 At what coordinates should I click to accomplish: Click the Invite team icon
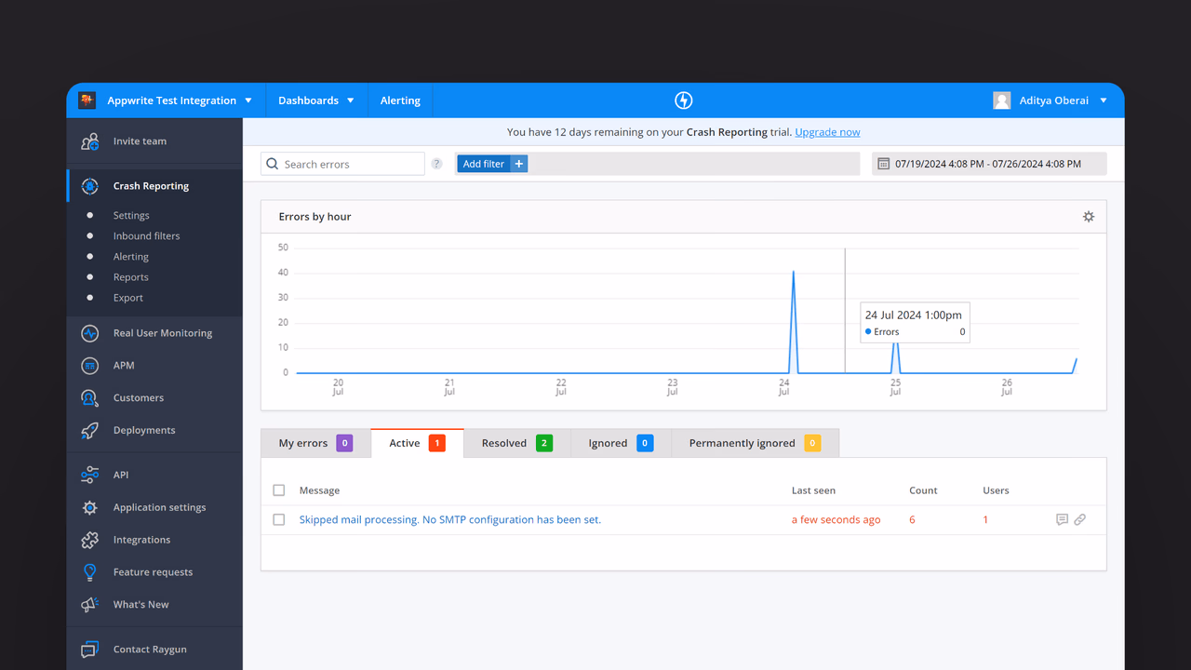[x=89, y=141]
